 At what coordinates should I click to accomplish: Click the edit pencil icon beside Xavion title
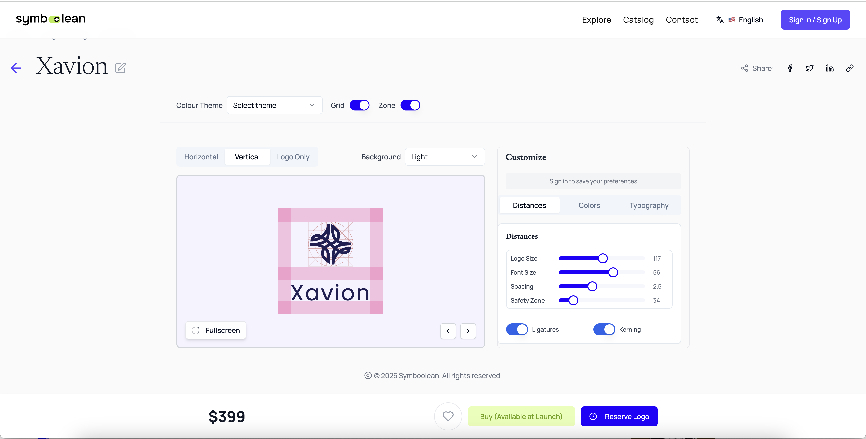120,68
